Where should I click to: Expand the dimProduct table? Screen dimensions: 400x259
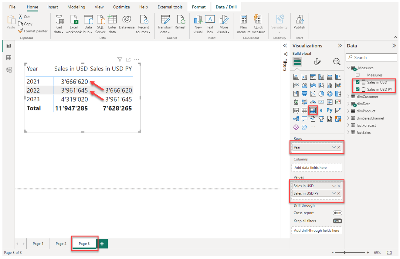pos(348,111)
